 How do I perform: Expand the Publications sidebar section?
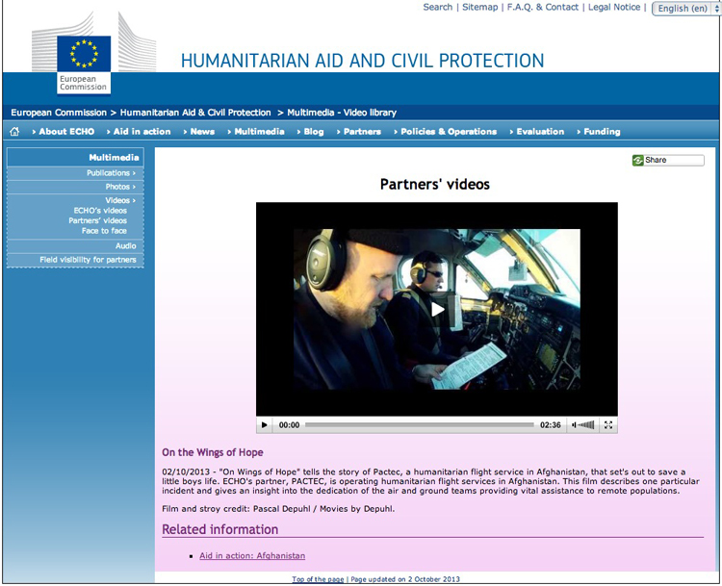click(110, 173)
